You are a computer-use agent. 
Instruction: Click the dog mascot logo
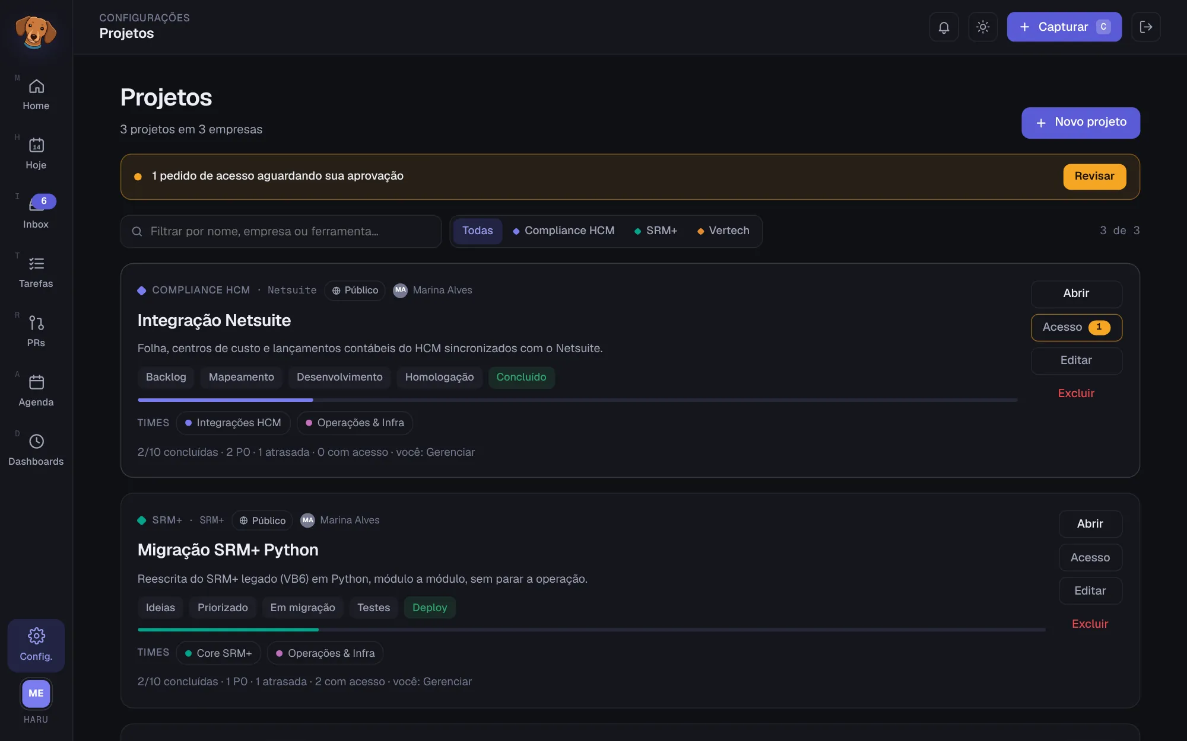point(36,31)
